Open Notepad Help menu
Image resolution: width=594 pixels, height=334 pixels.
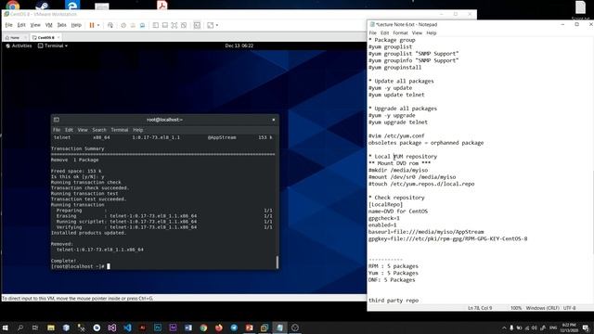pyautogui.click(x=431, y=33)
